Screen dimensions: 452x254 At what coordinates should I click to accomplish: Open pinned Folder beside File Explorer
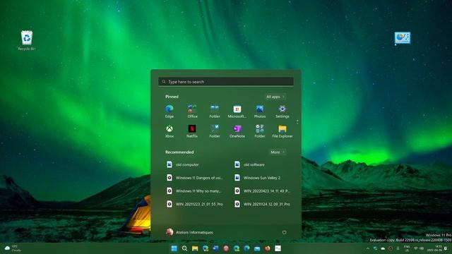tap(260, 131)
